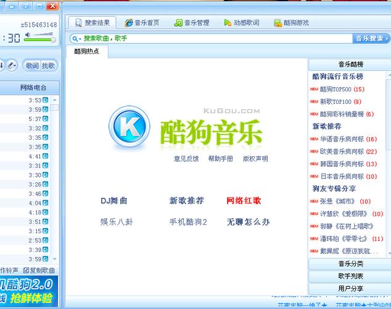Click the KuGou blue K logo

(x=130, y=126)
